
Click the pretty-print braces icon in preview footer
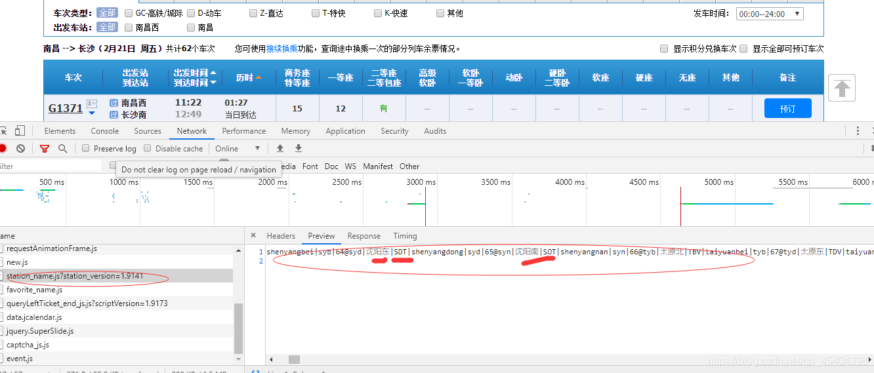(257, 371)
